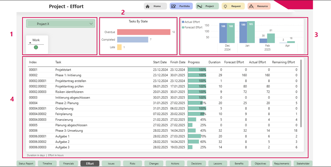Screen dimensions: 331x167
Task: Go to the Risks tab
Action: coord(132,163)
